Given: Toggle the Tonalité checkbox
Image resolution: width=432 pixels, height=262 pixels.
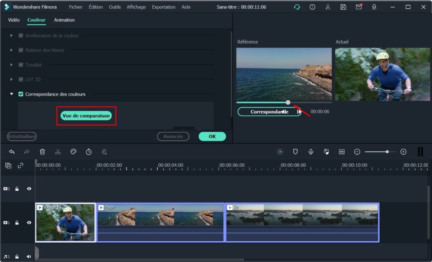Looking at the screenshot, I should [x=21, y=65].
